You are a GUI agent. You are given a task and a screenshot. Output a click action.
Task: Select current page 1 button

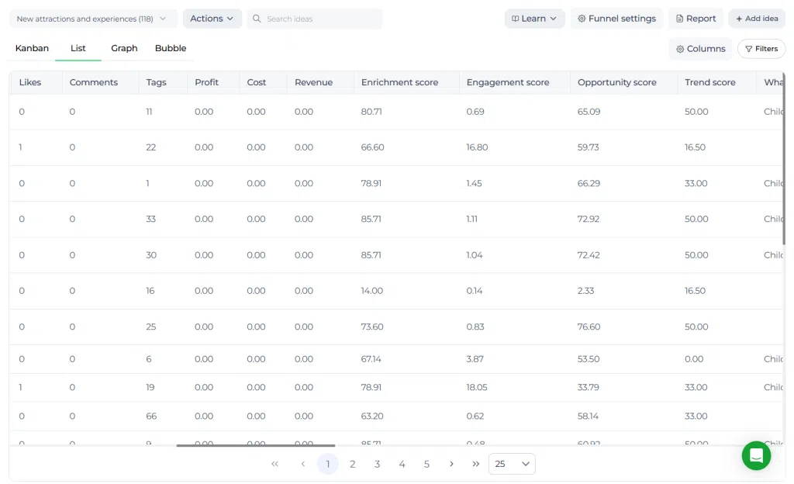click(328, 464)
